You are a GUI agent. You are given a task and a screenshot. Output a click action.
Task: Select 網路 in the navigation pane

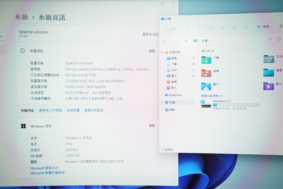(170, 110)
